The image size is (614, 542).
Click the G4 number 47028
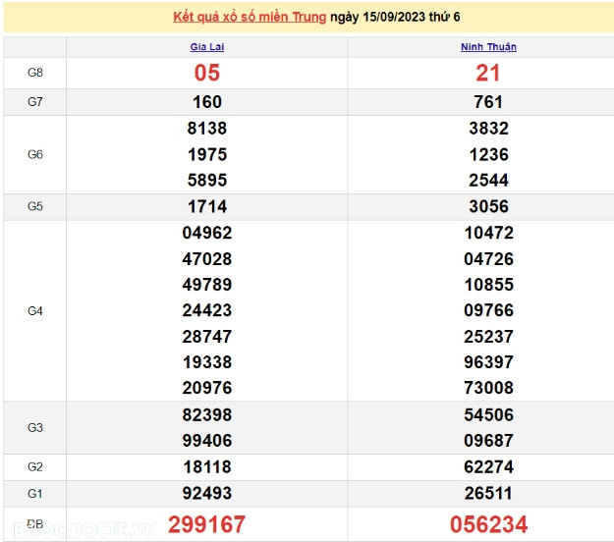pyautogui.click(x=207, y=259)
